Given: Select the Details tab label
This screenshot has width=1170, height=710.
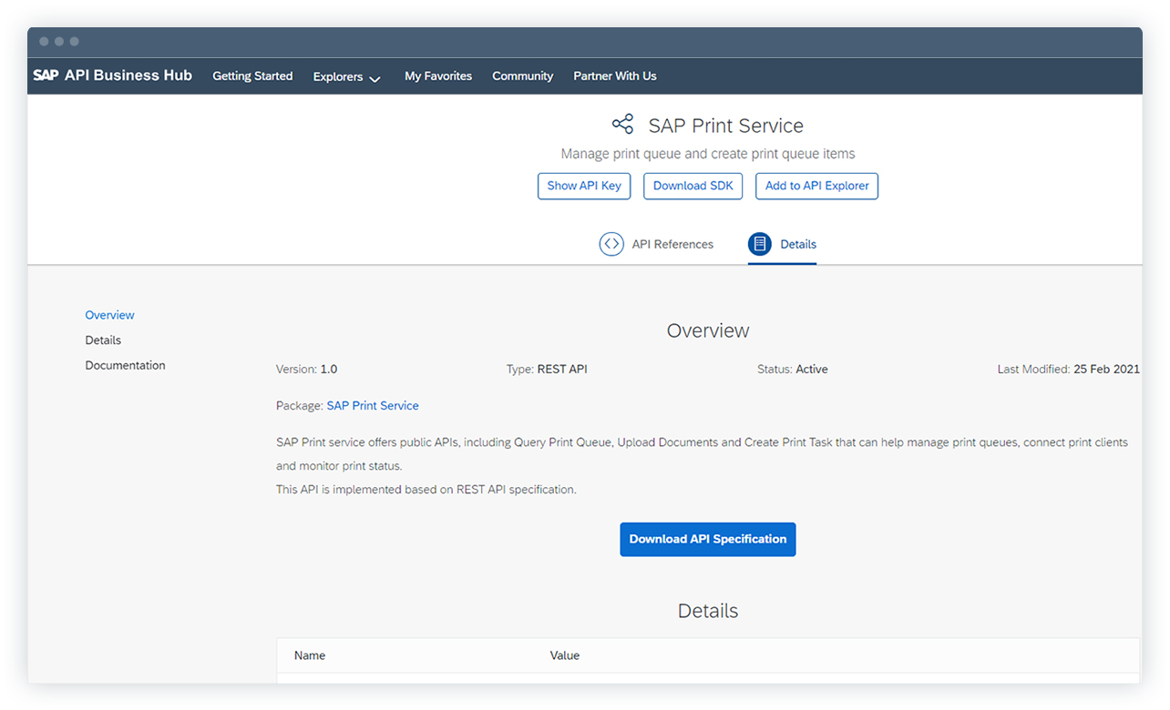Looking at the screenshot, I should (798, 244).
